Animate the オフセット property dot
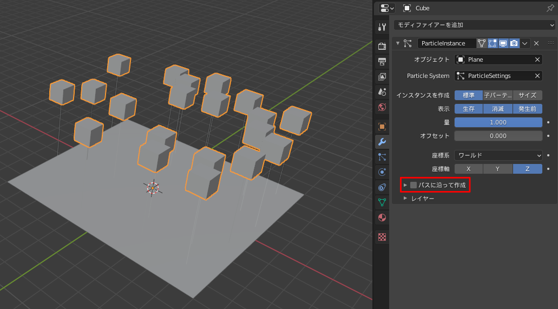Image resolution: width=558 pixels, height=309 pixels. tap(548, 136)
